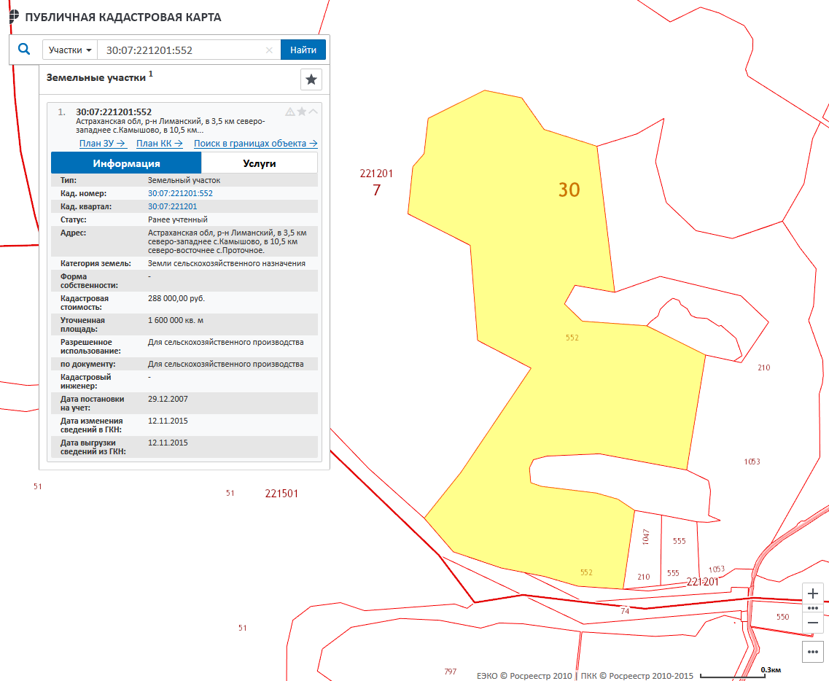829x681 pixels.
Task: Click the result title 30:07:221201:552
Action: [114, 112]
